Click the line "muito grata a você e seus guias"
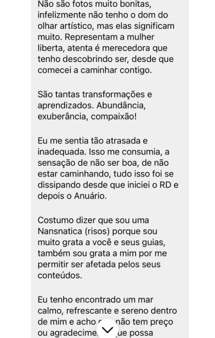 (x=101, y=242)
